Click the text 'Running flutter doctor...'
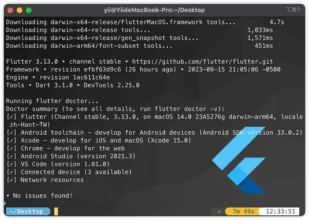The image size is (309, 220). pos(52,101)
